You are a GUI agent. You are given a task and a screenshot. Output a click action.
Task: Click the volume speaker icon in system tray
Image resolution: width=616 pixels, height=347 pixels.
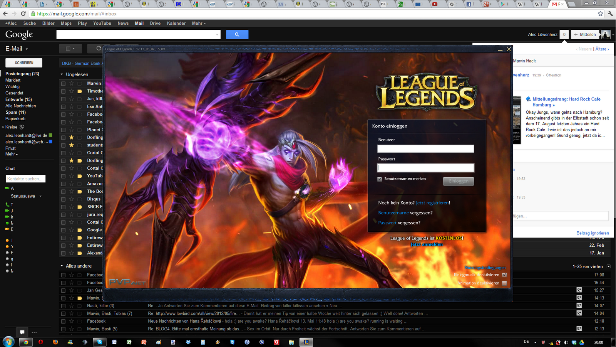point(566,342)
